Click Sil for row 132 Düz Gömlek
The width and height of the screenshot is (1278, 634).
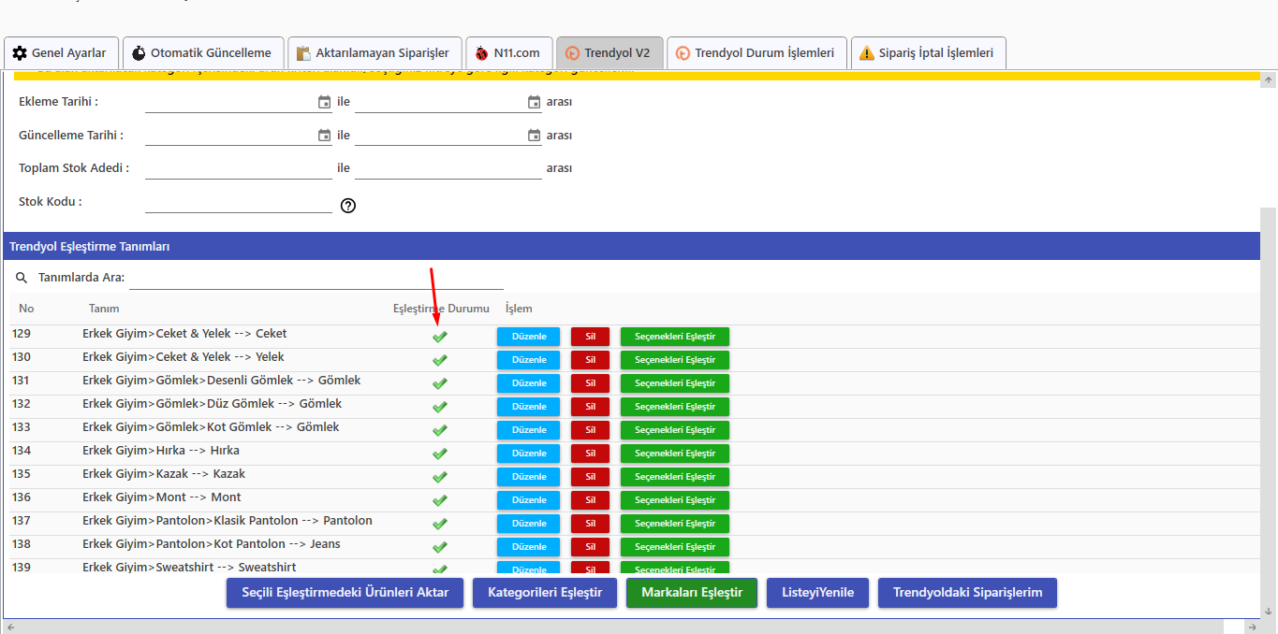click(590, 407)
